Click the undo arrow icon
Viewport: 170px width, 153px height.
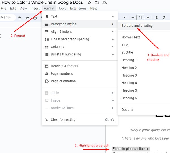point(20,18)
